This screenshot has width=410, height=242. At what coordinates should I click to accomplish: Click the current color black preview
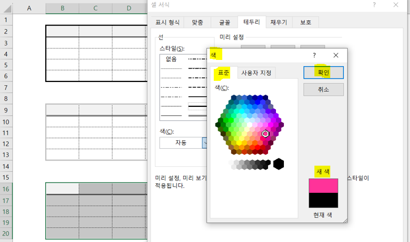323,200
